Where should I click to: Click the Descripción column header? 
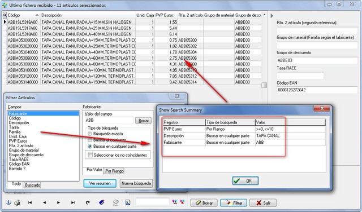coord(88,15)
